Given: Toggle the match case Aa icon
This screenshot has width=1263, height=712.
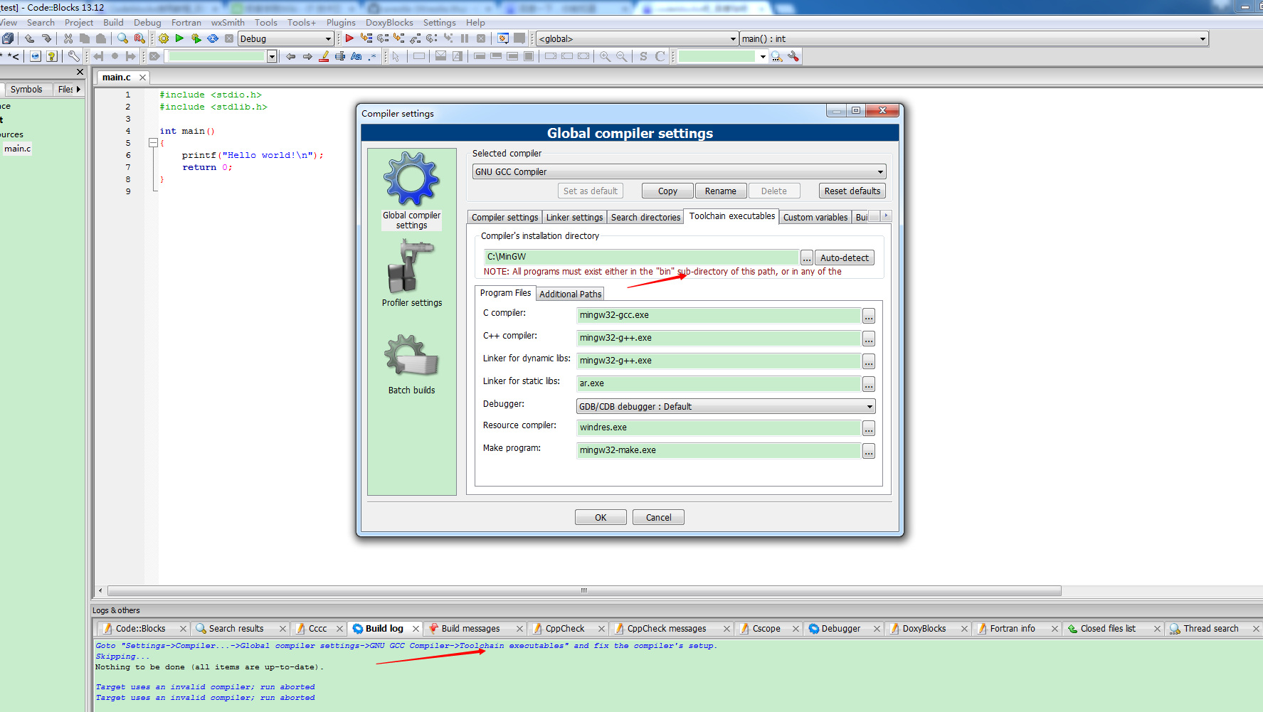Looking at the screenshot, I should click(356, 56).
